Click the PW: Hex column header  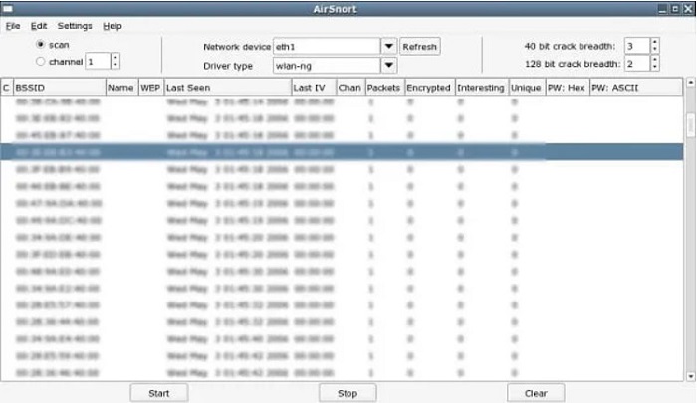568,88
